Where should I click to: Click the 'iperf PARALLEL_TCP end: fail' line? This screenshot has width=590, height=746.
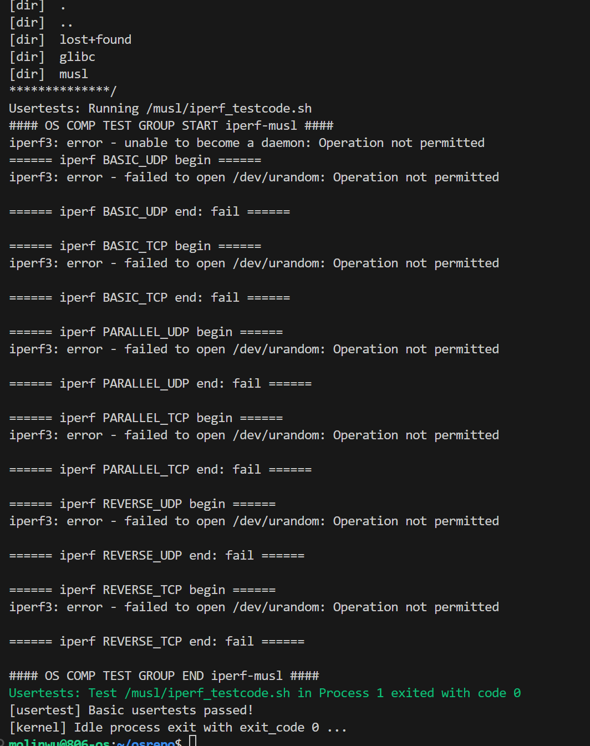pos(160,470)
